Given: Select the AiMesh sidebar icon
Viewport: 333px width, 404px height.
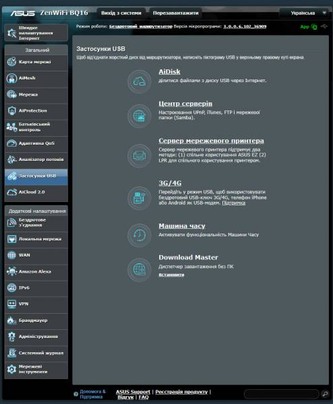Looking at the screenshot, I should click(11, 78).
